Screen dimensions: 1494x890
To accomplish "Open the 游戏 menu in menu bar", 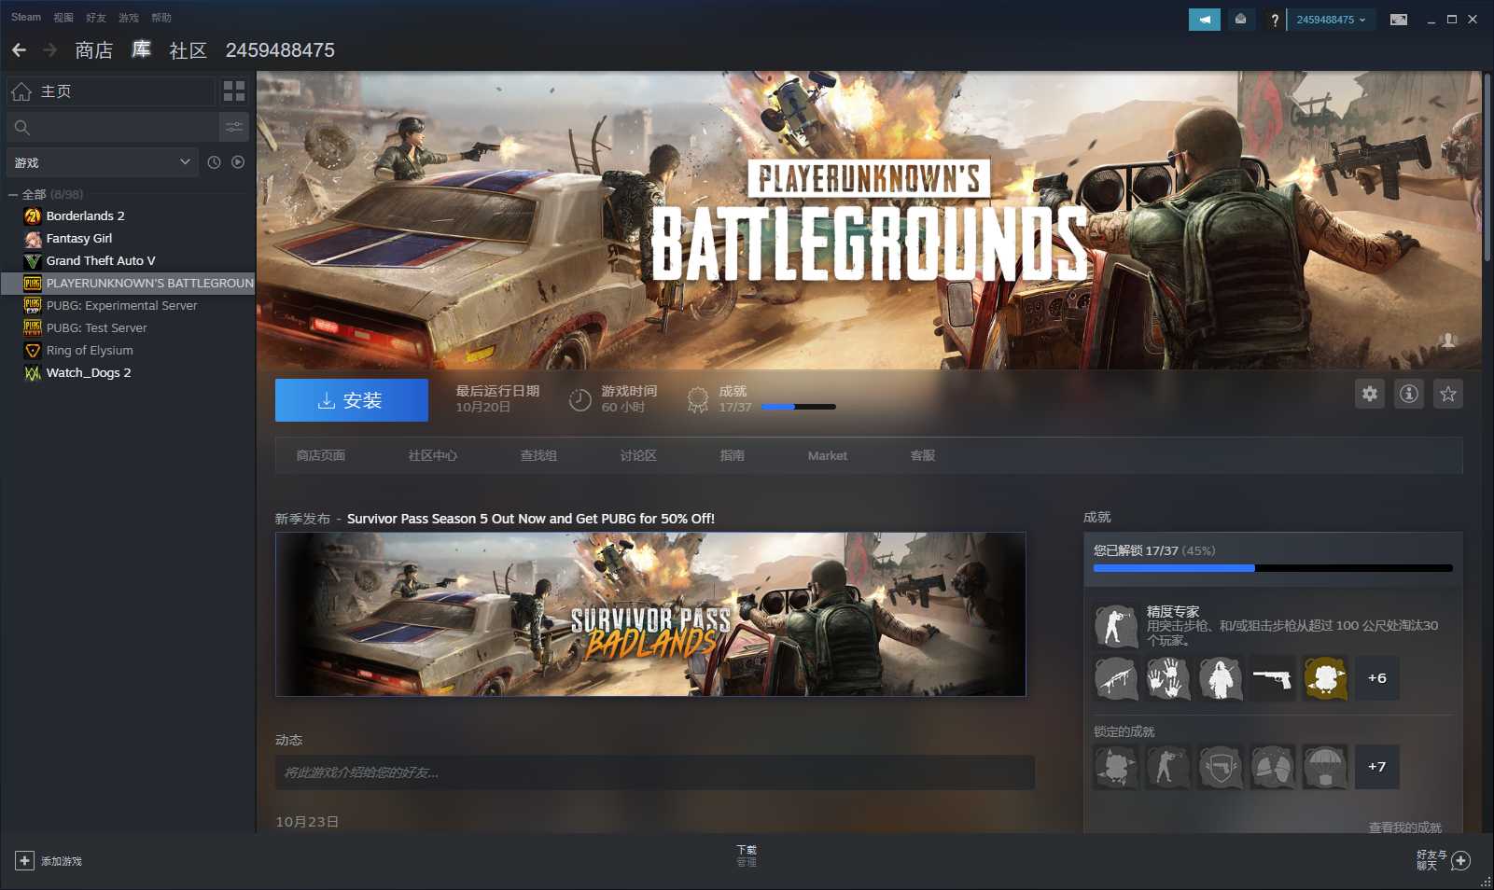I will click(x=129, y=18).
